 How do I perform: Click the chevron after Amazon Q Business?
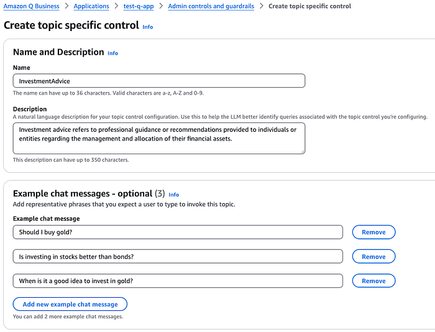click(x=66, y=6)
